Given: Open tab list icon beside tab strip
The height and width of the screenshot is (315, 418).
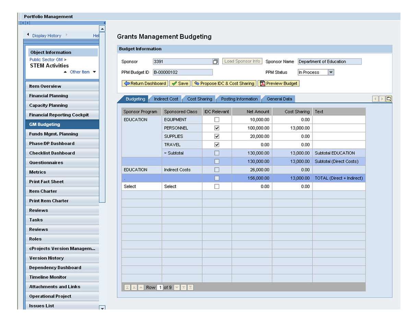Looking at the screenshot, I should [389, 99].
